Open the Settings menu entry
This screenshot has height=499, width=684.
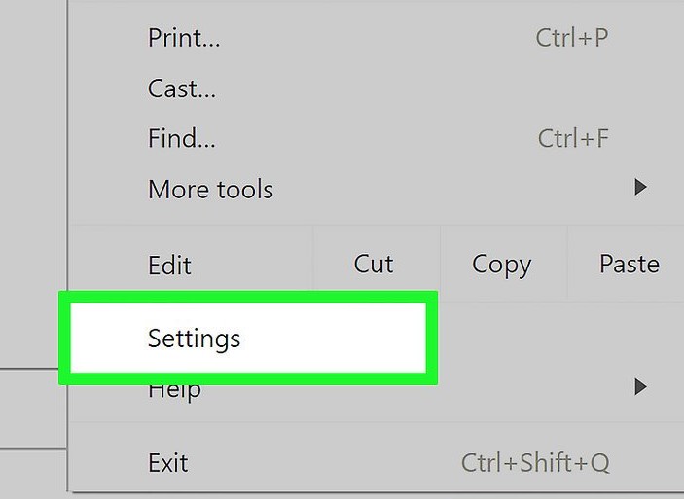(195, 339)
